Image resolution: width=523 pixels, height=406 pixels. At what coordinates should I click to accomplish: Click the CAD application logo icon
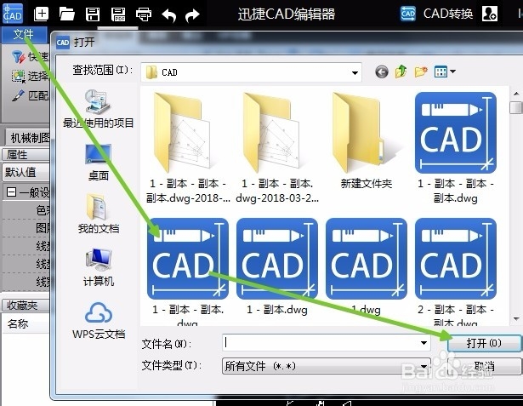coord(13,13)
